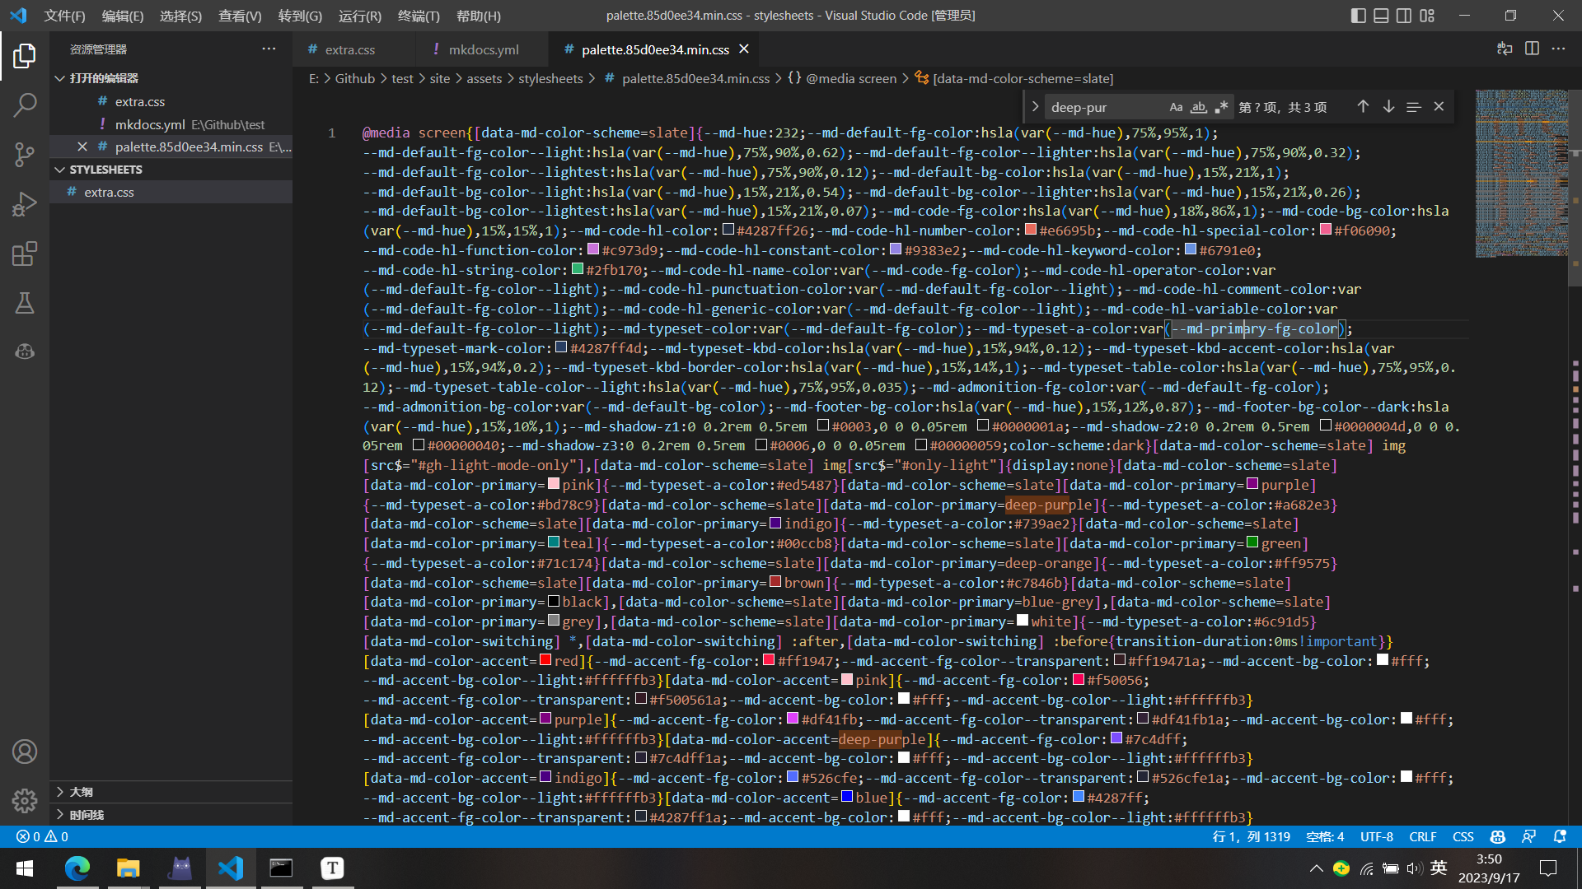Open the Source Control view

coord(25,154)
